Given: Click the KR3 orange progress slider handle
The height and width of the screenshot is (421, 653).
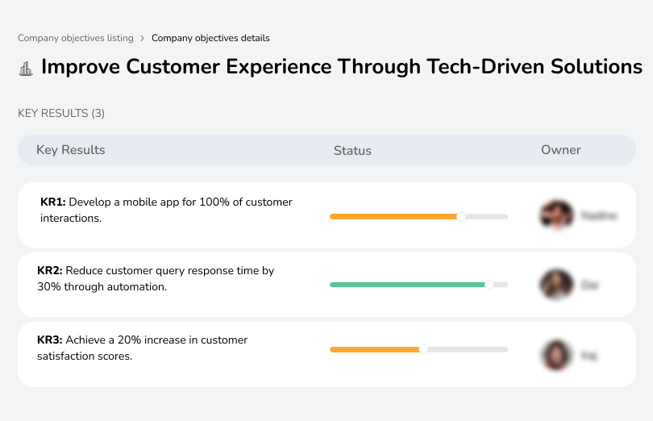Looking at the screenshot, I should point(423,349).
